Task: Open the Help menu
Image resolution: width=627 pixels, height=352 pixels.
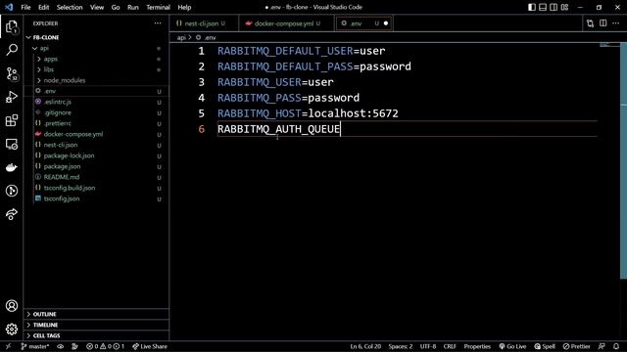Action: 184,7
